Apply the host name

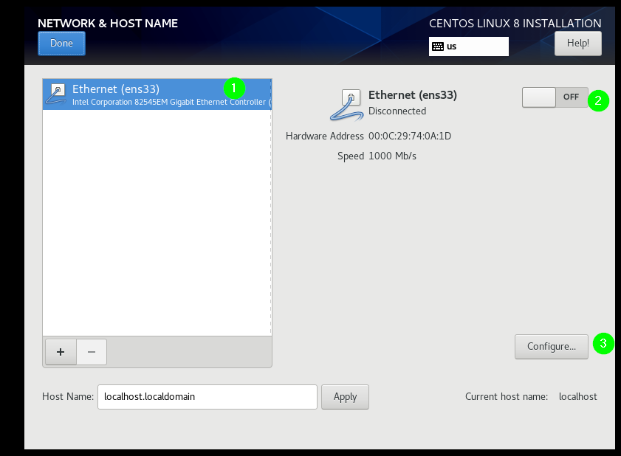click(345, 396)
